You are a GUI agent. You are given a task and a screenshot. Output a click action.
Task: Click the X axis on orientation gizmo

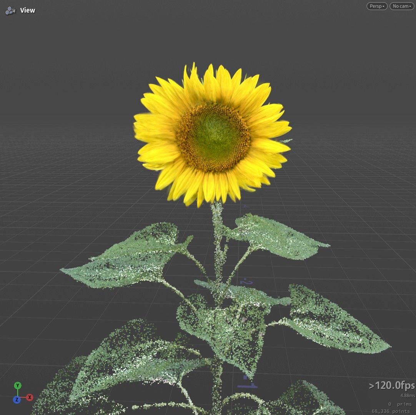coord(30,397)
